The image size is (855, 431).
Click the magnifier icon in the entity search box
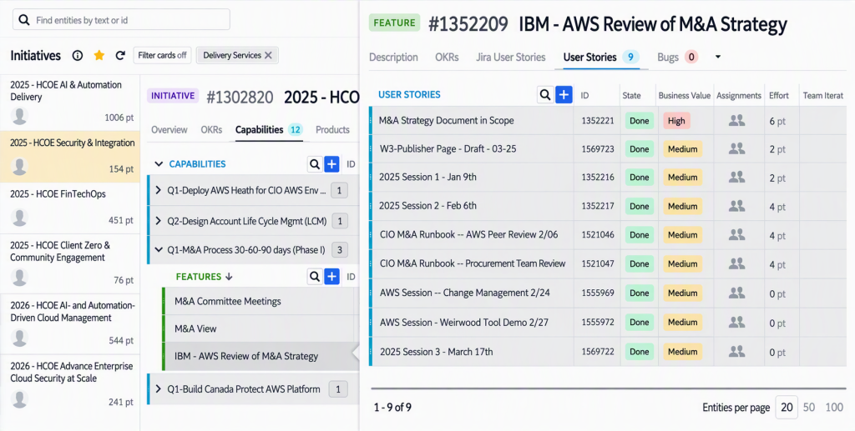coord(23,20)
